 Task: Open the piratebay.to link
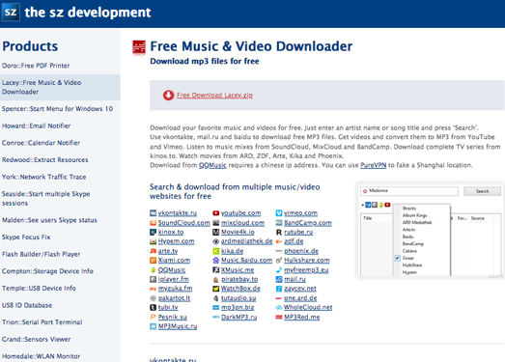tap(239, 279)
